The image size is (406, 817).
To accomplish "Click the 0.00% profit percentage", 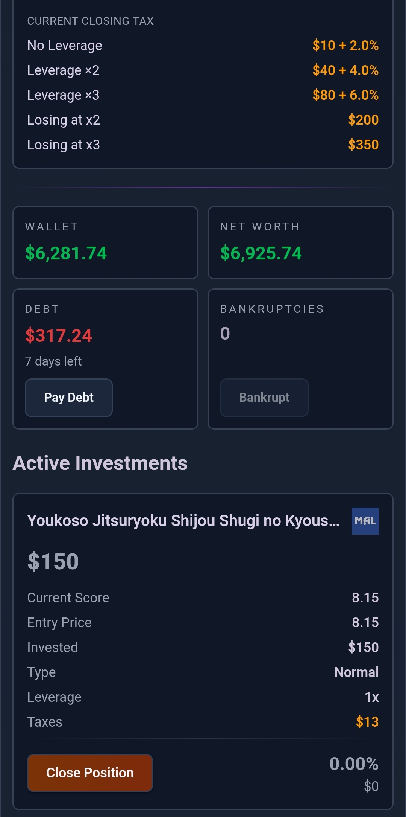I will point(354,764).
